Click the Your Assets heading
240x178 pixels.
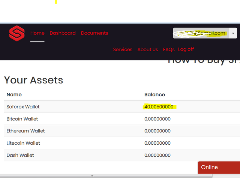(33, 80)
